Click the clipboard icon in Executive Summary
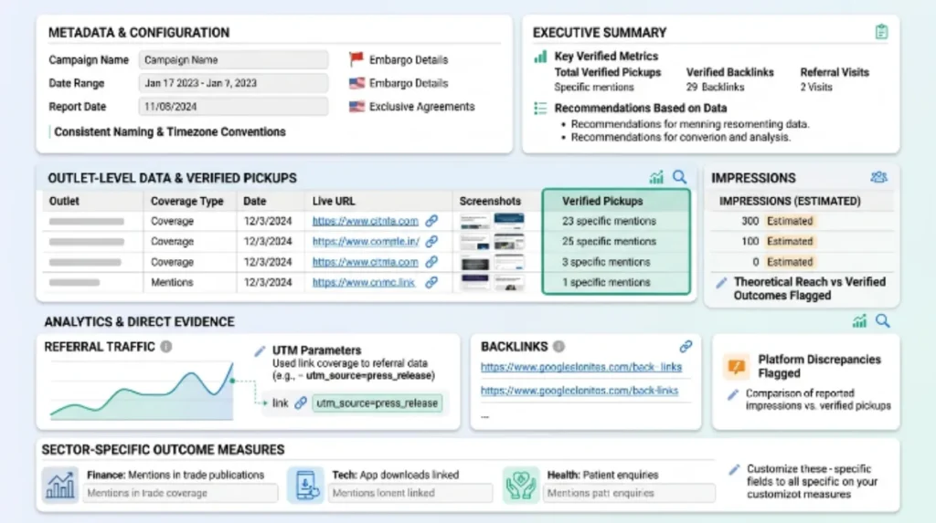 881,32
